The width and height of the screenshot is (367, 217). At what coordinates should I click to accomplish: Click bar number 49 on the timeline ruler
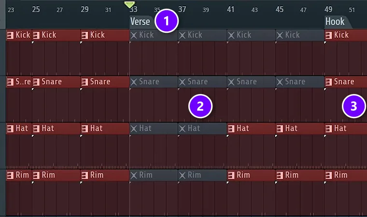328,9
